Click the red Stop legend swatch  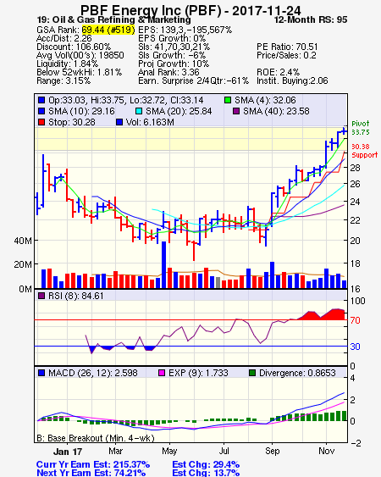(x=41, y=122)
